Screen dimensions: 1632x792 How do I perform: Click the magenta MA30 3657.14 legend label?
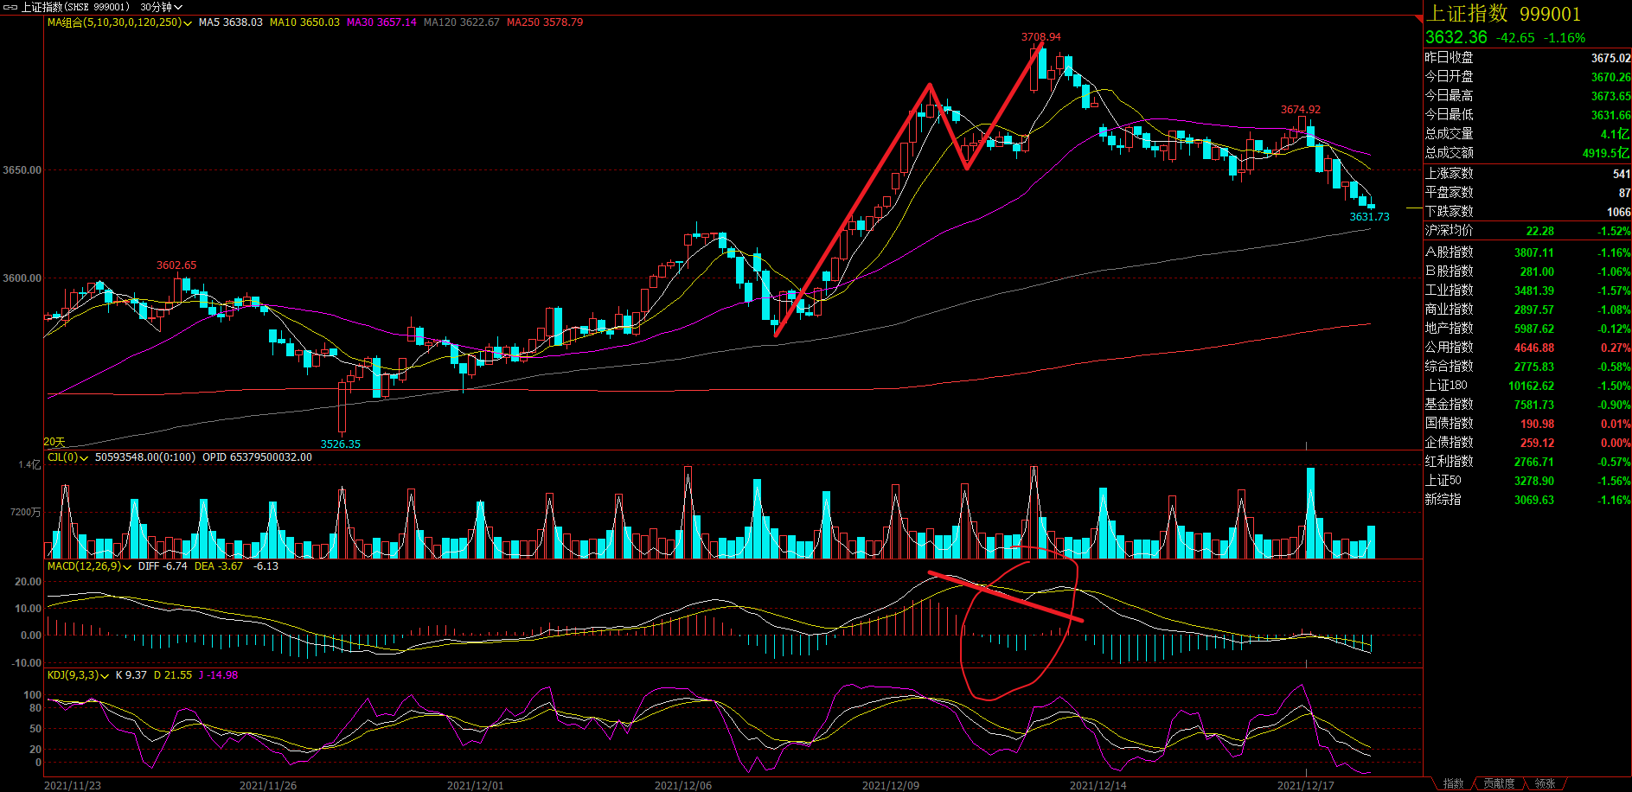(381, 22)
